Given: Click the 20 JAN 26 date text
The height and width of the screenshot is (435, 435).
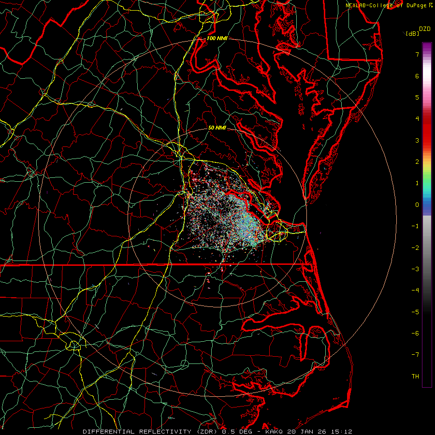Looking at the screenshot, I should click(x=306, y=432).
